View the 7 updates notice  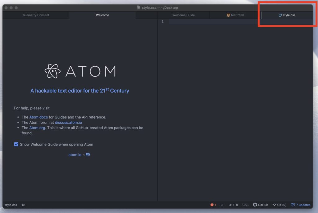(303, 205)
